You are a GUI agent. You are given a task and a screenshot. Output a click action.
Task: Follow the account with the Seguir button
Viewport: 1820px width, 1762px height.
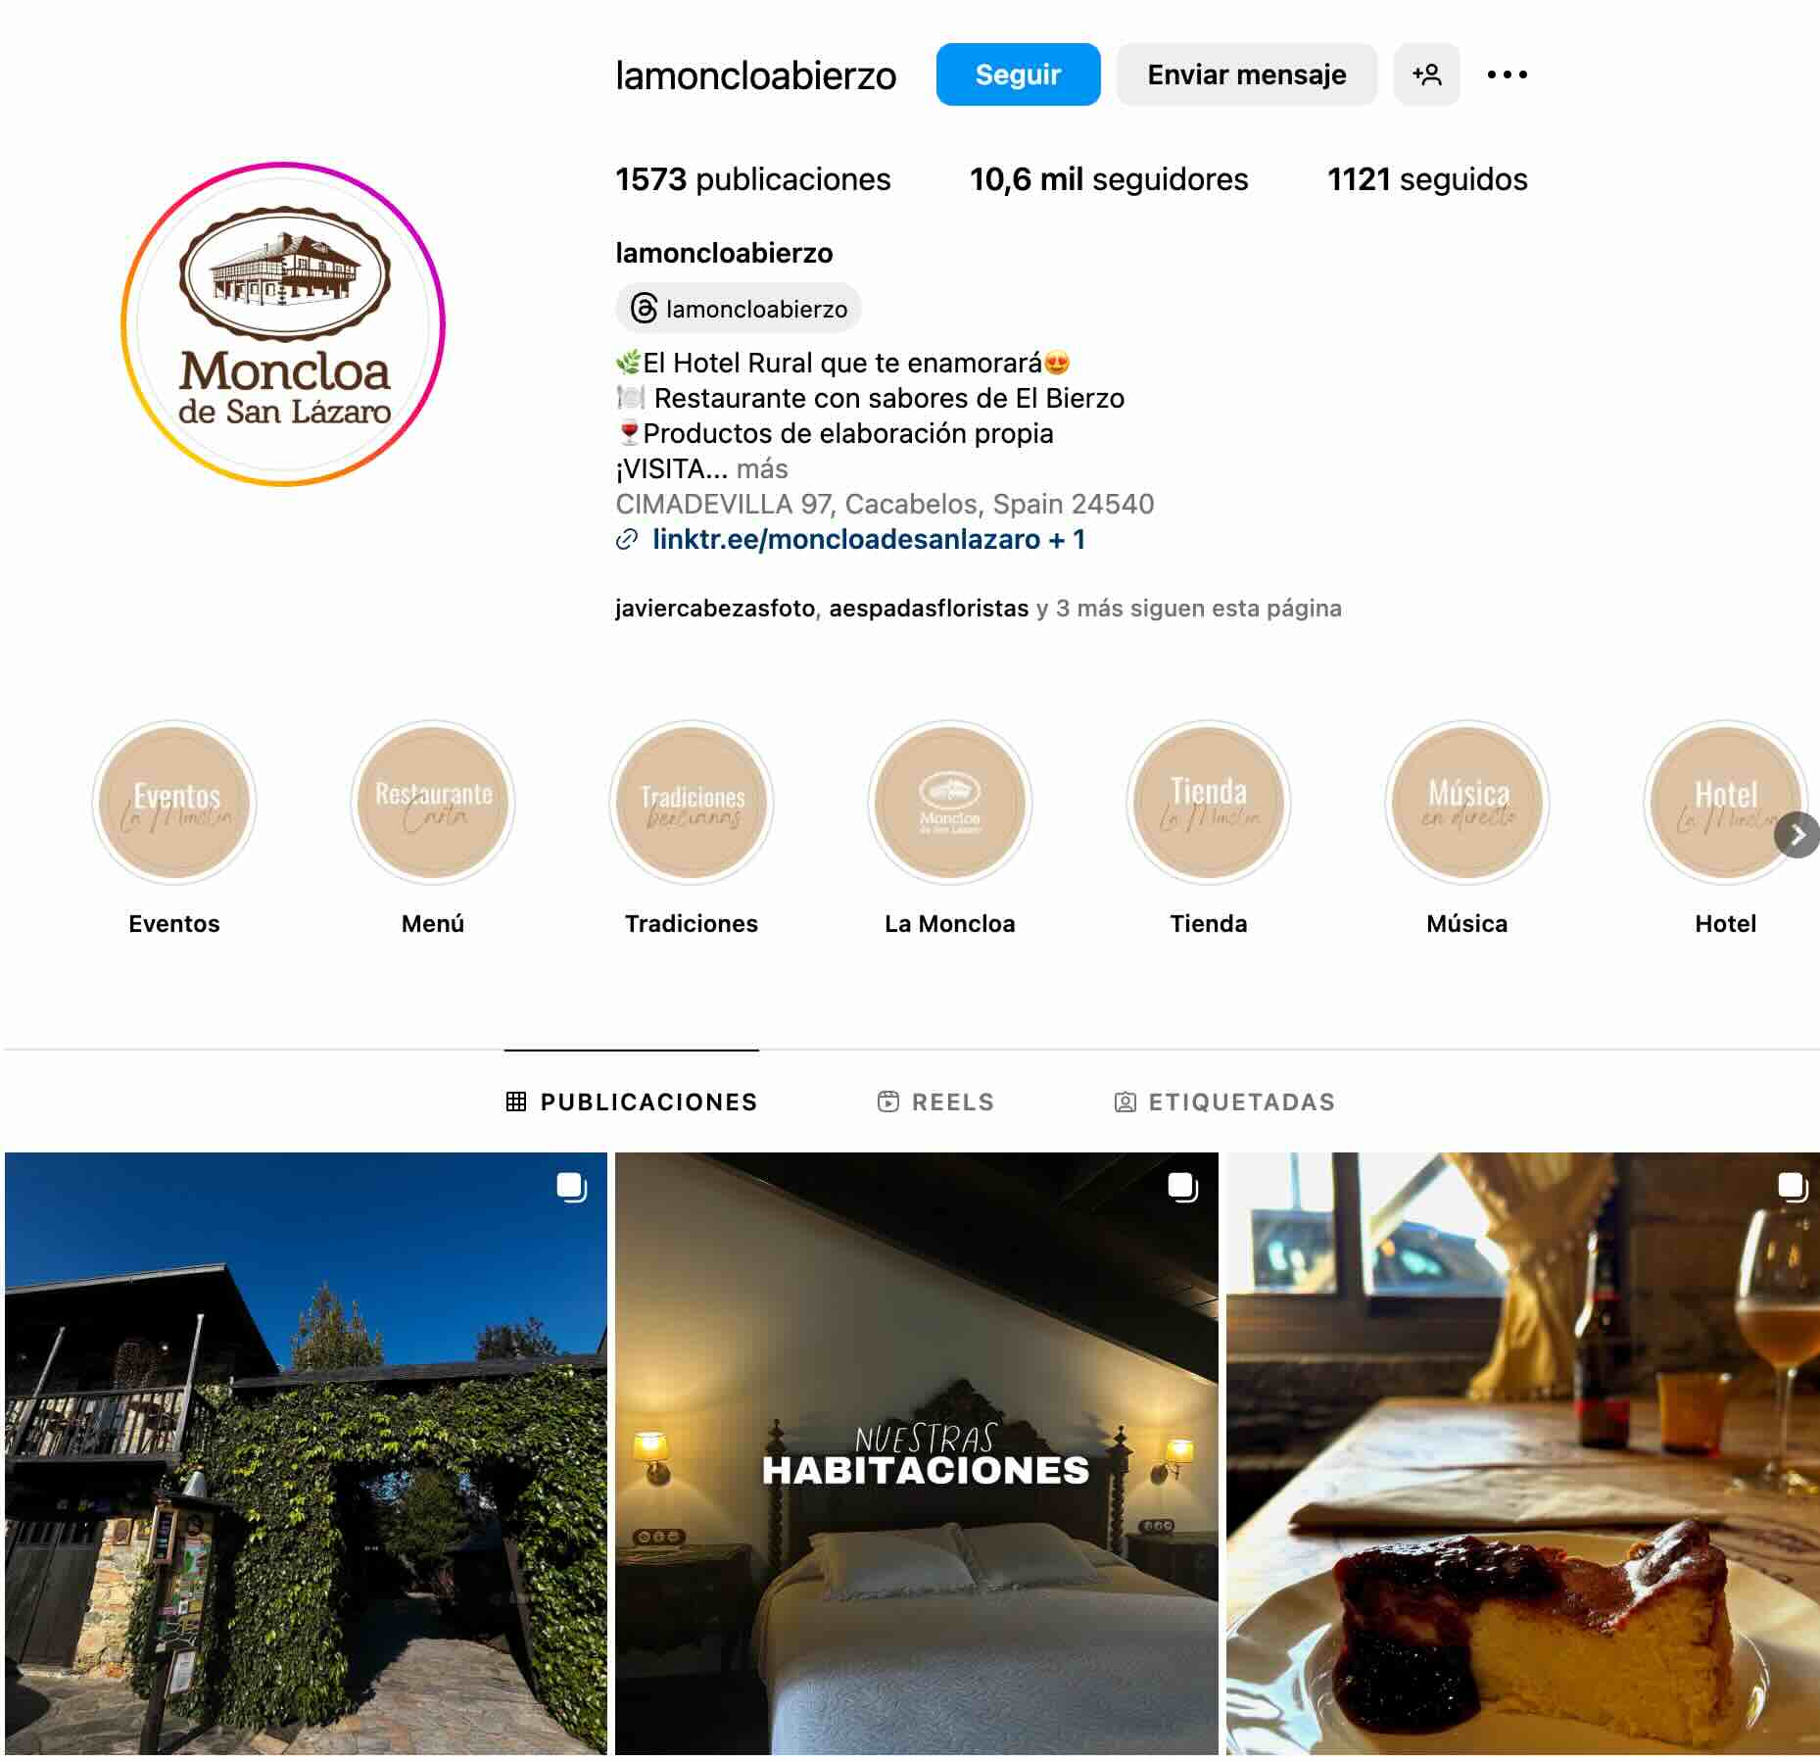pos(1018,74)
